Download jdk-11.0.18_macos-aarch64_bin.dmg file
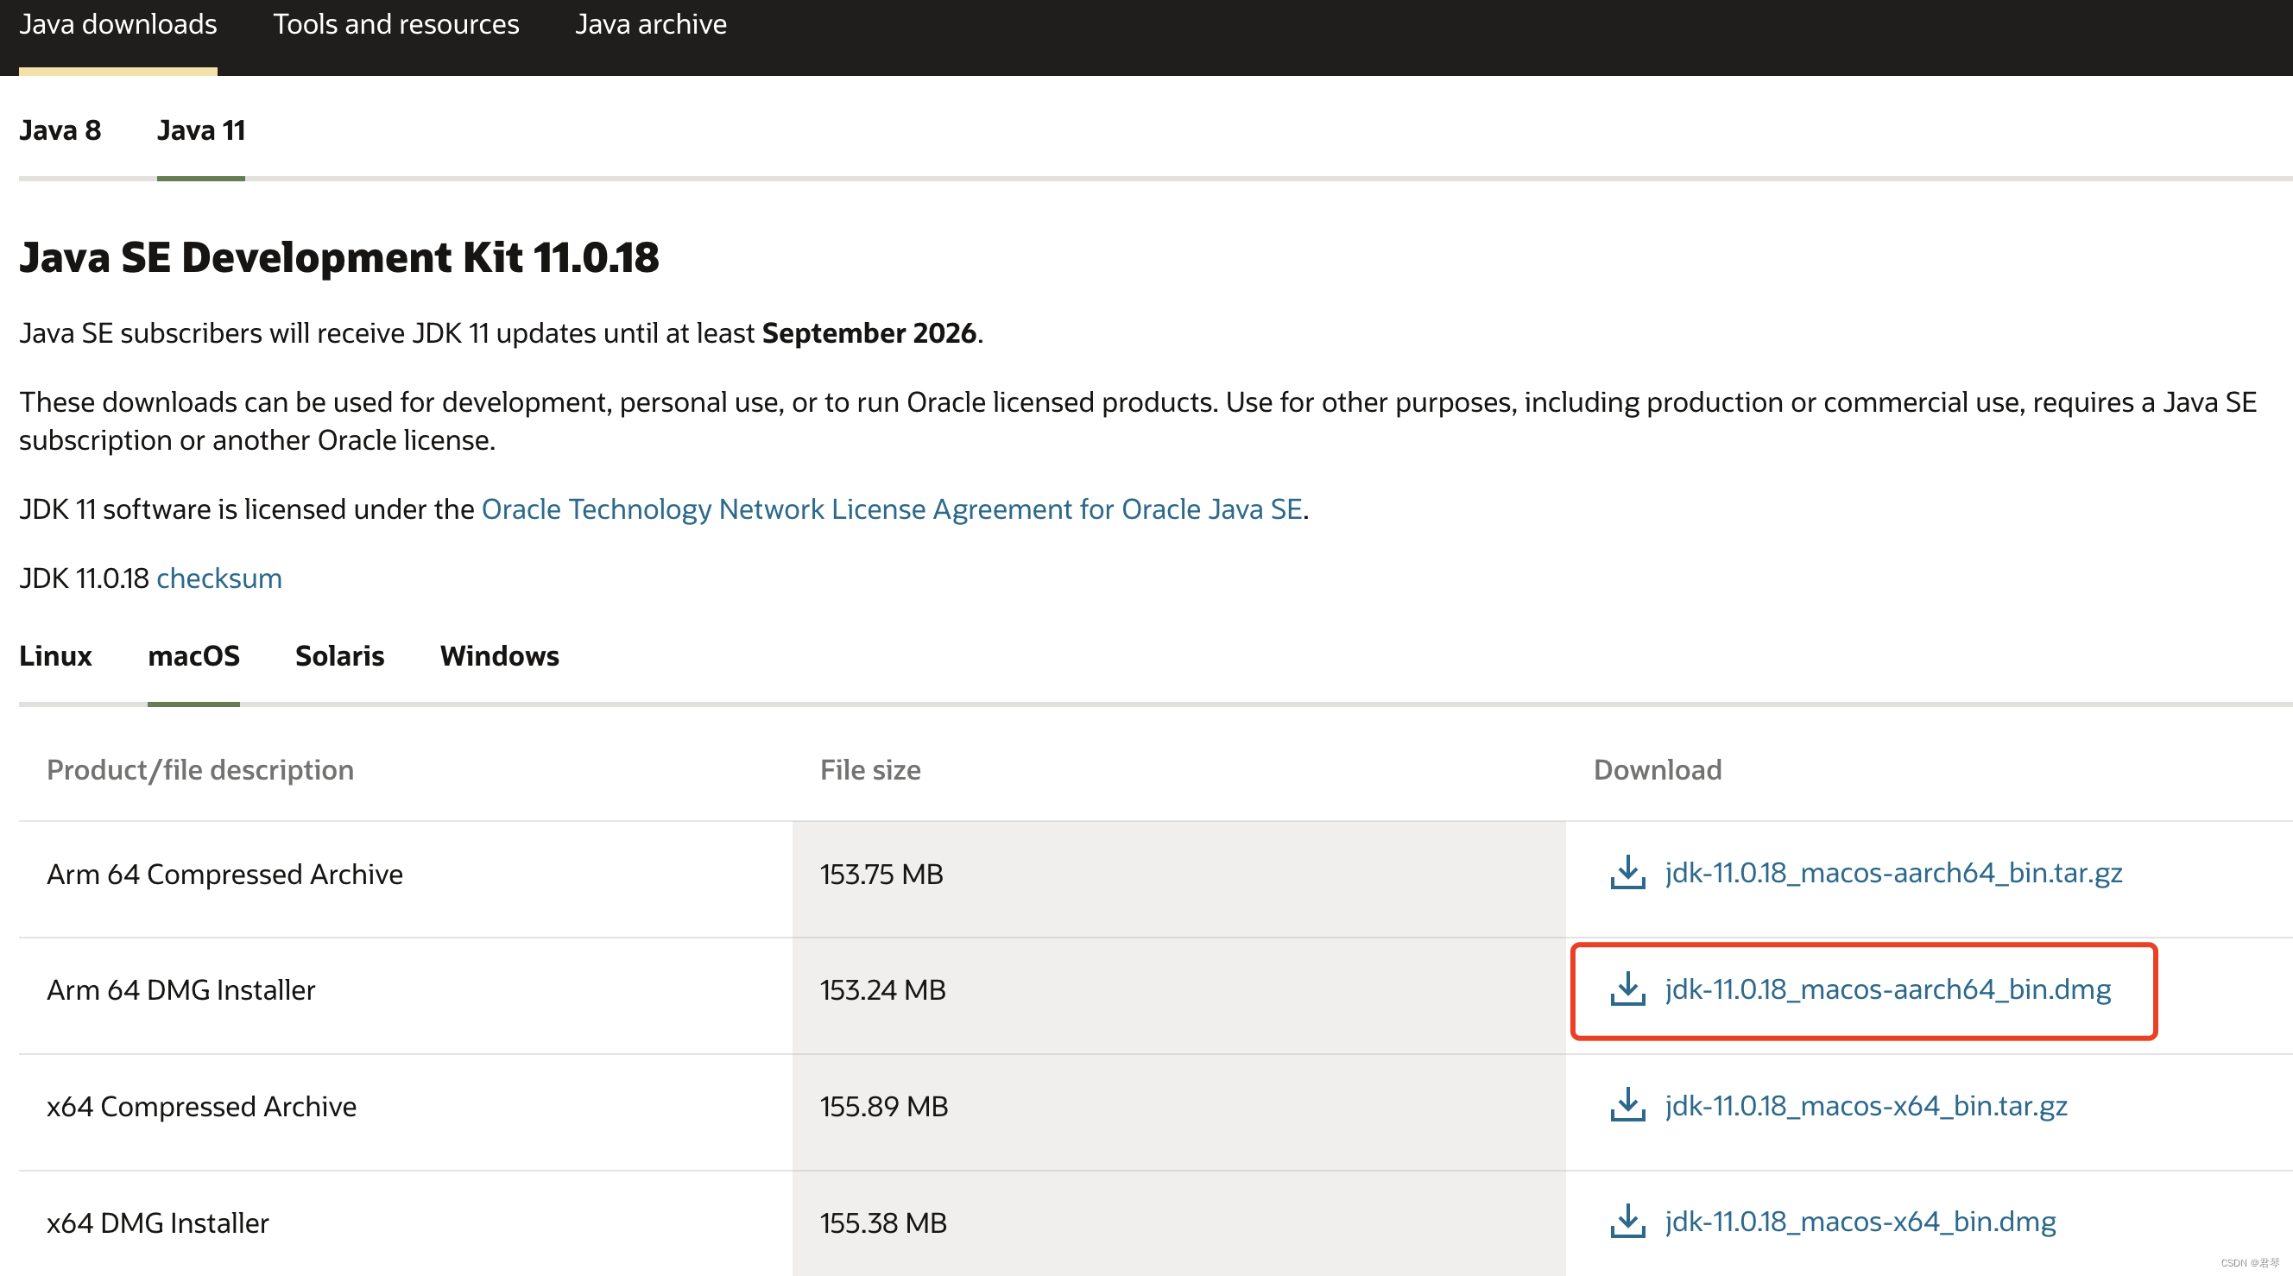The height and width of the screenshot is (1276, 2293). click(x=1887, y=989)
